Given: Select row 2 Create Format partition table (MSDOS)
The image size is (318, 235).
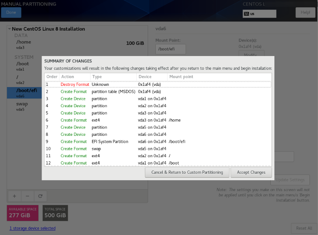Looking at the screenshot, I should tap(158, 92).
